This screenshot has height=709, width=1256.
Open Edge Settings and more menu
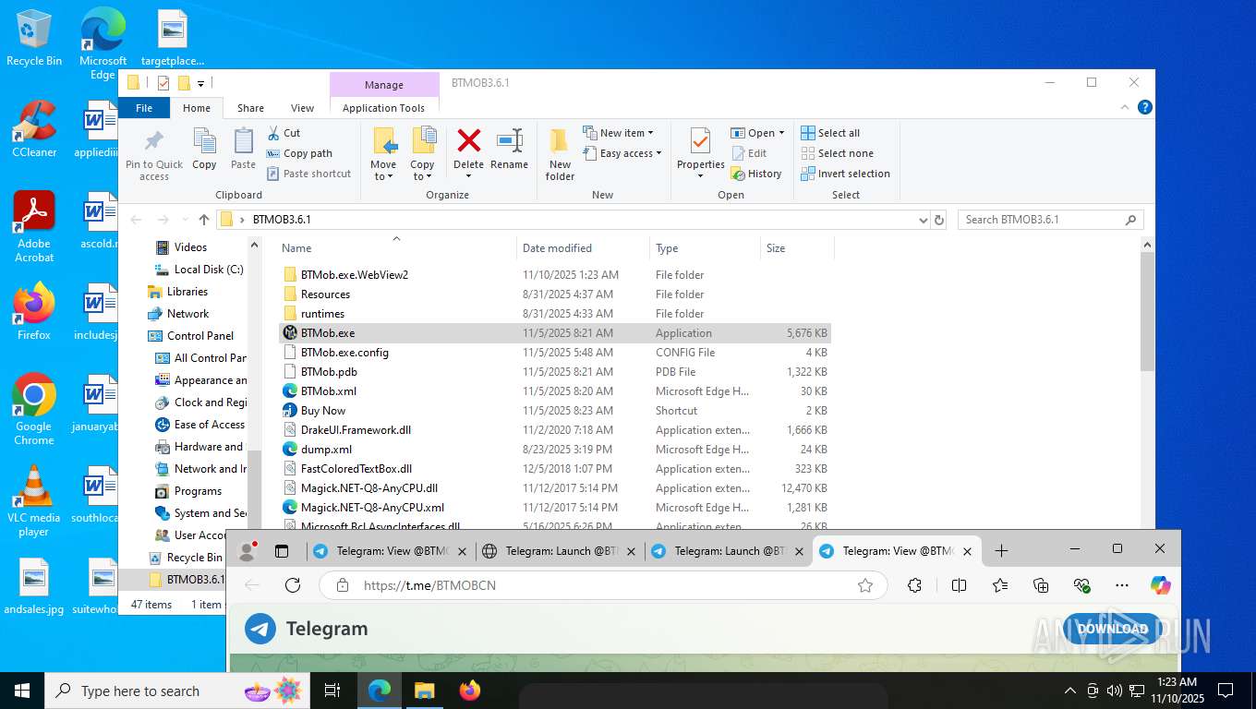tap(1122, 585)
